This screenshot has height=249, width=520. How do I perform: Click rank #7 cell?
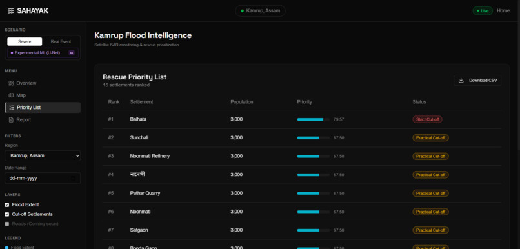coord(111,230)
